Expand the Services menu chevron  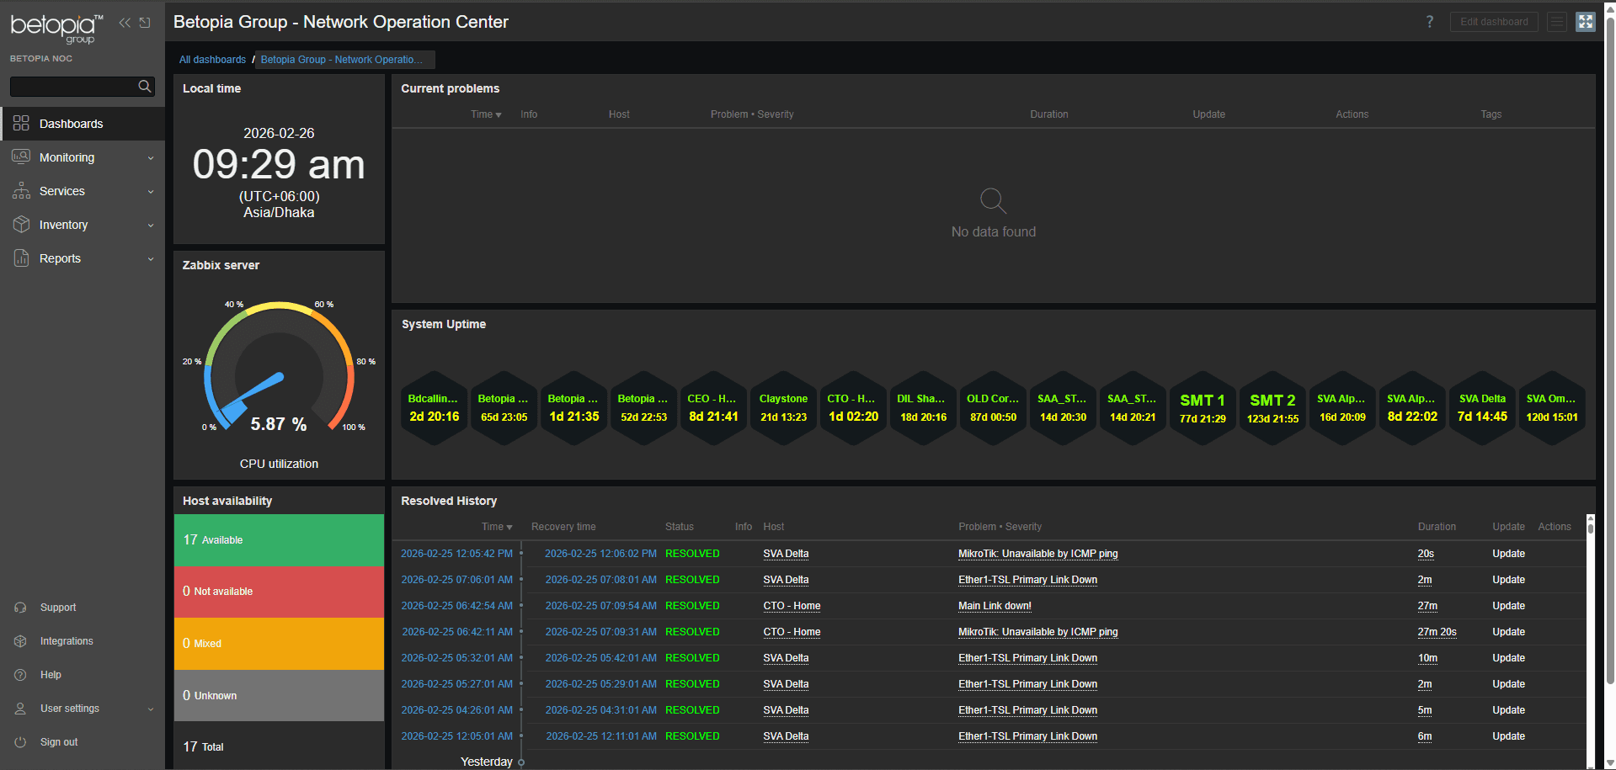click(x=151, y=192)
